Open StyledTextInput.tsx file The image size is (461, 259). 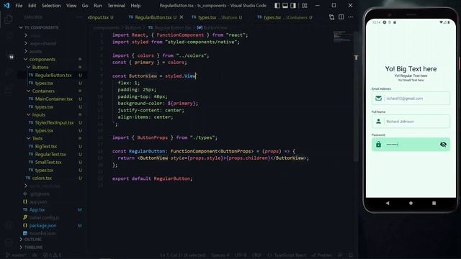[x=55, y=122]
